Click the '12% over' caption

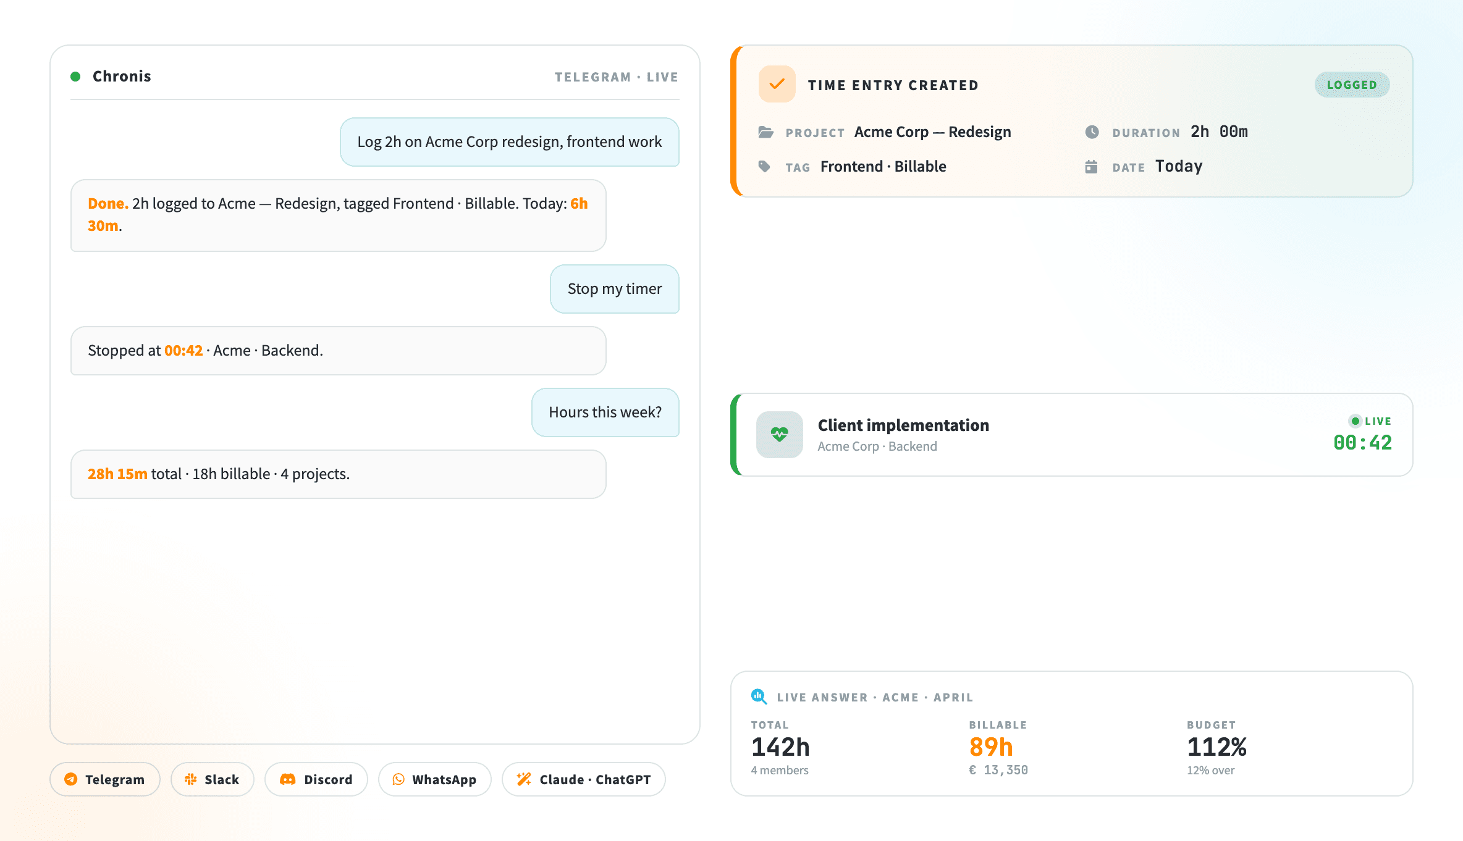(x=1211, y=771)
